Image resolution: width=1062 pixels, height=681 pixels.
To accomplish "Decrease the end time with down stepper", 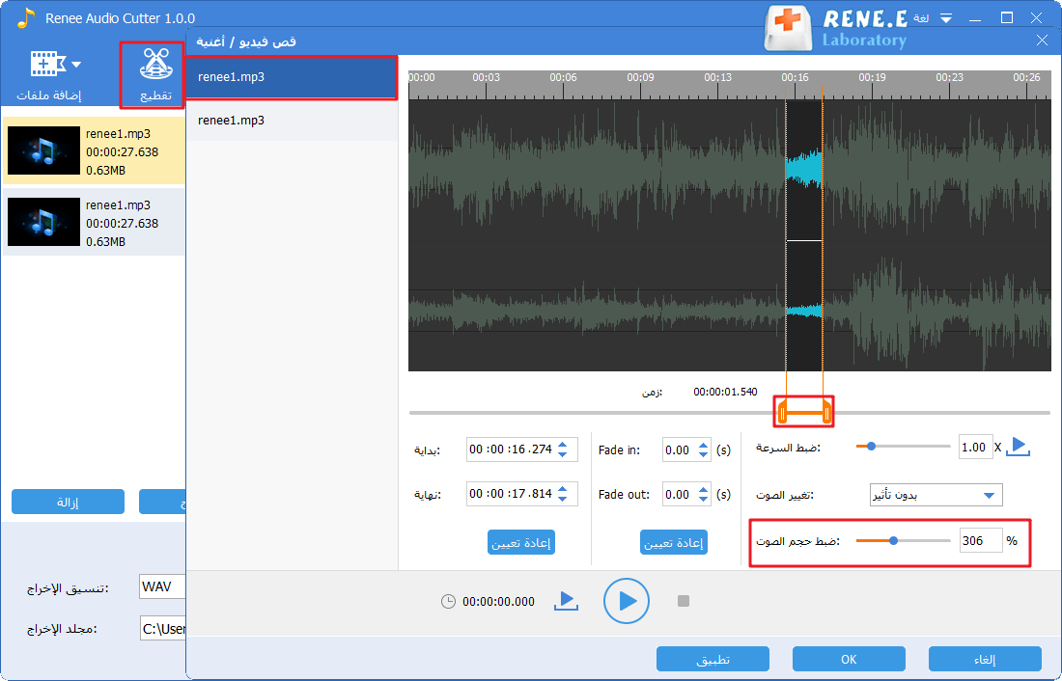I will [x=563, y=499].
